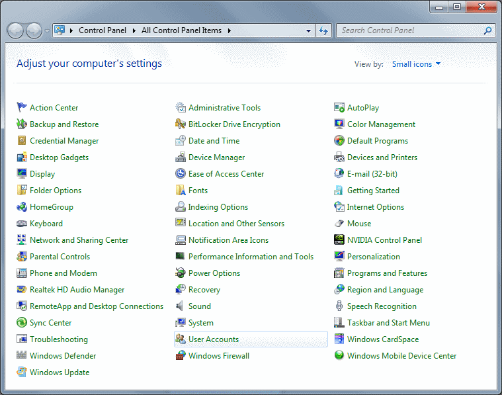502x395 pixels.
Task: Open Location and Other Sensors link
Action: tap(236, 223)
